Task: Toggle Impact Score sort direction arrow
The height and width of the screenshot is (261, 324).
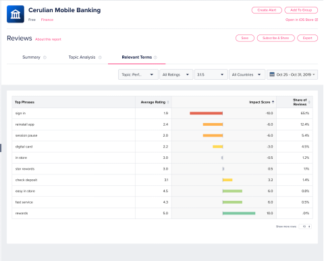Action: point(273,102)
